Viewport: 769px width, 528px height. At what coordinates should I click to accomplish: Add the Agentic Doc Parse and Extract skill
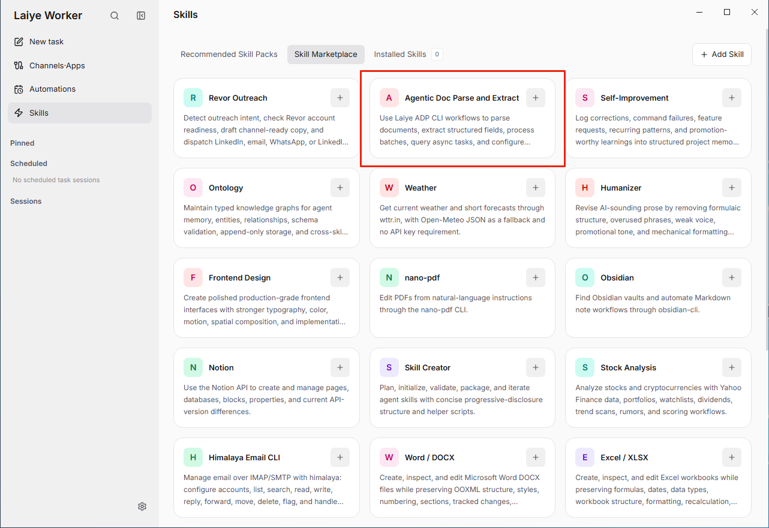536,98
